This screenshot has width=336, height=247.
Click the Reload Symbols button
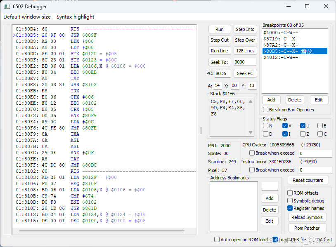(x=307, y=217)
